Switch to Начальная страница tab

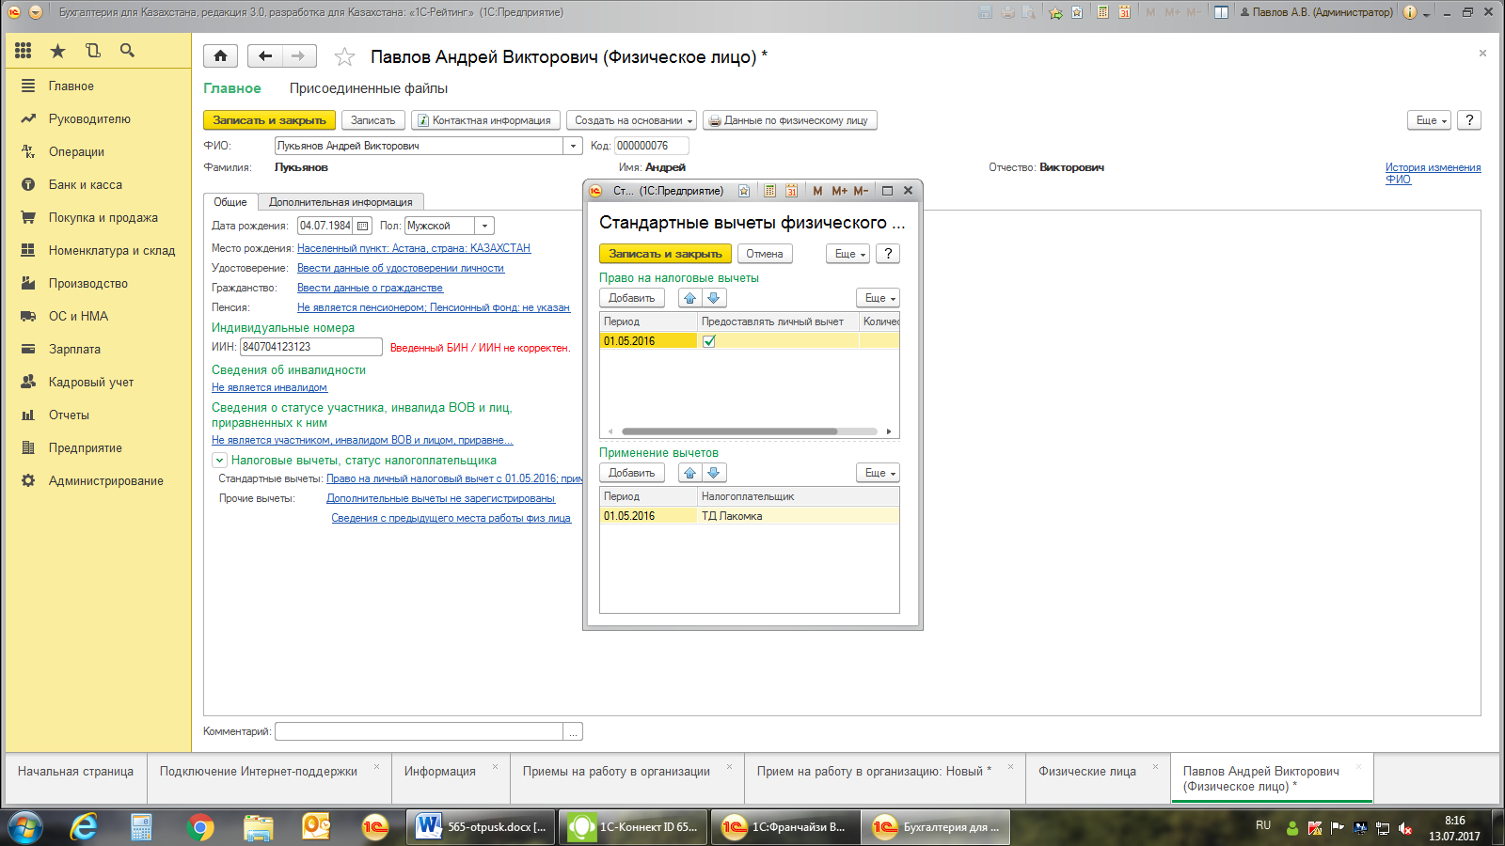pos(75,771)
